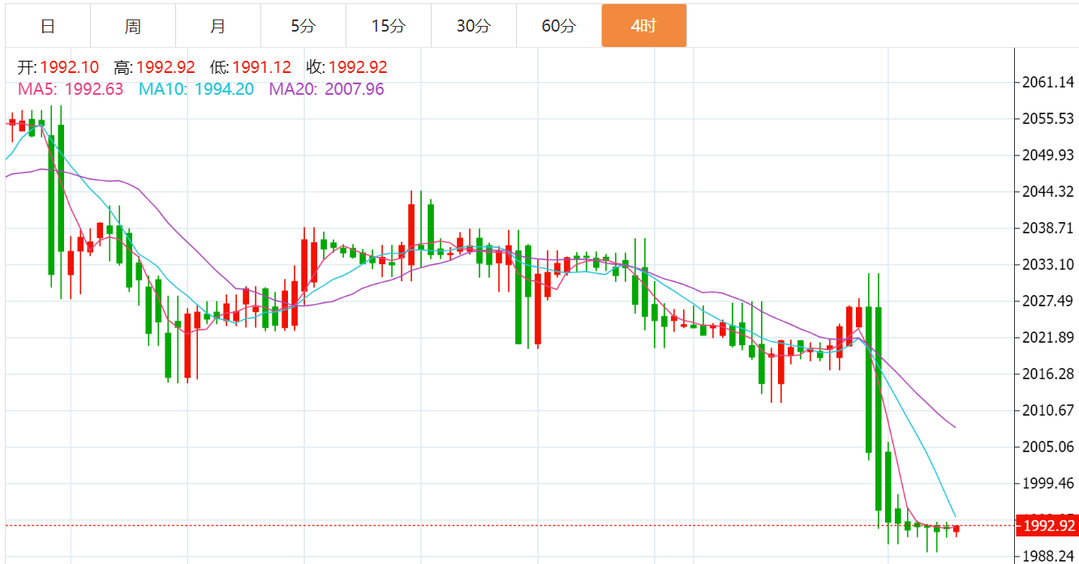
Task: Click the 2027.49 price axis label
Action: click(x=1049, y=301)
